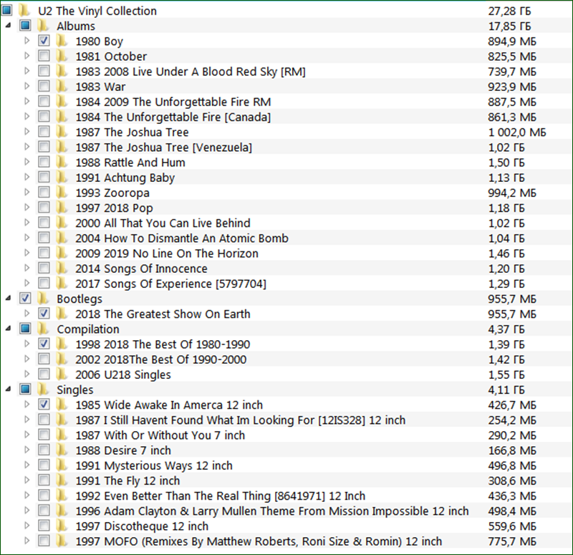Click the 775,7 МБ size value

pyautogui.click(x=512, y=541)
